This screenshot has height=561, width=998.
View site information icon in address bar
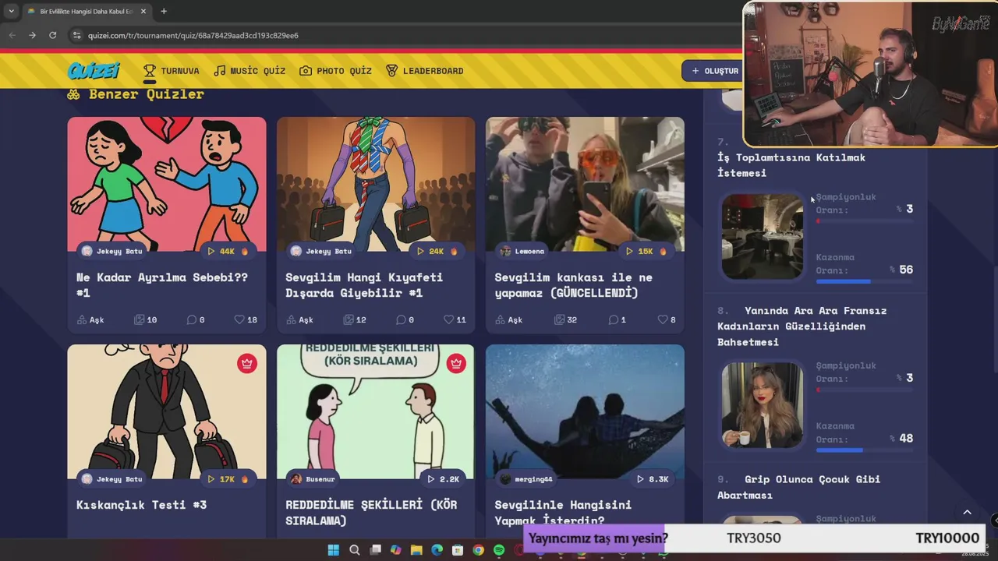[76, 35]
